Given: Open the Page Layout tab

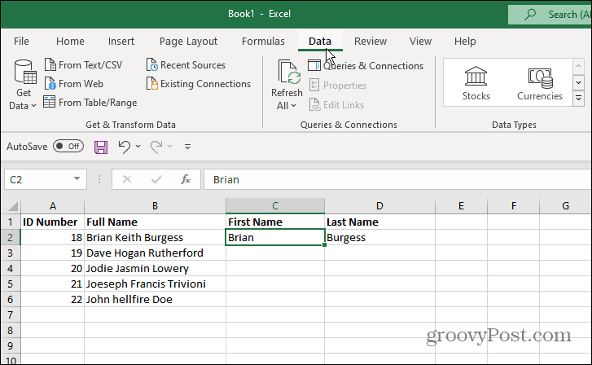Looking at the screenshot, I should (x=188, y=42).
